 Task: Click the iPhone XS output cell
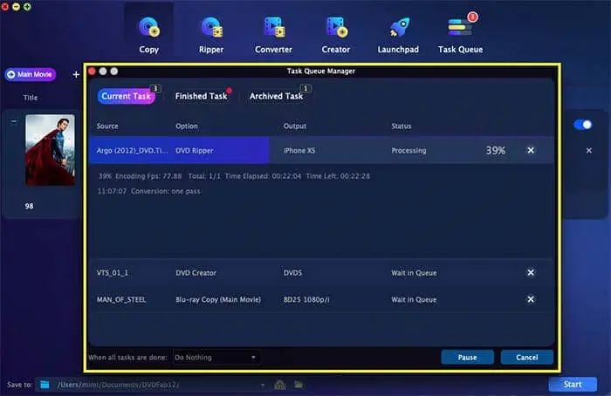click(299, 150)
